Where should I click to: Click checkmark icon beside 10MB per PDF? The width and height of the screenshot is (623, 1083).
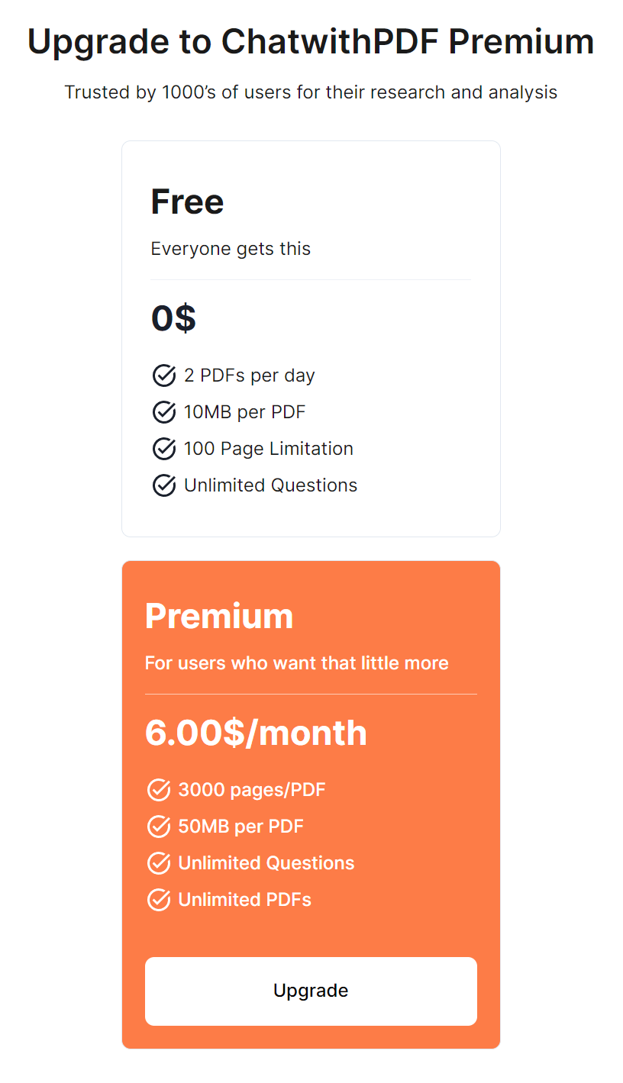(164, 412)
